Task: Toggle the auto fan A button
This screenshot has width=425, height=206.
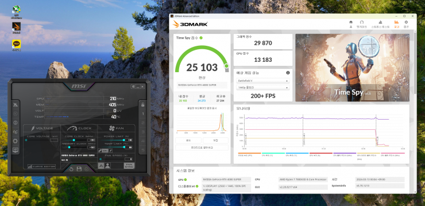Action: (x=101, y=166)
